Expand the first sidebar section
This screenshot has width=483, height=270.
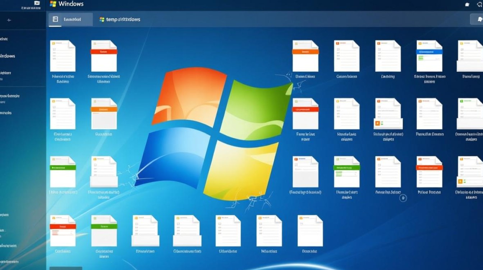point(4,39)
